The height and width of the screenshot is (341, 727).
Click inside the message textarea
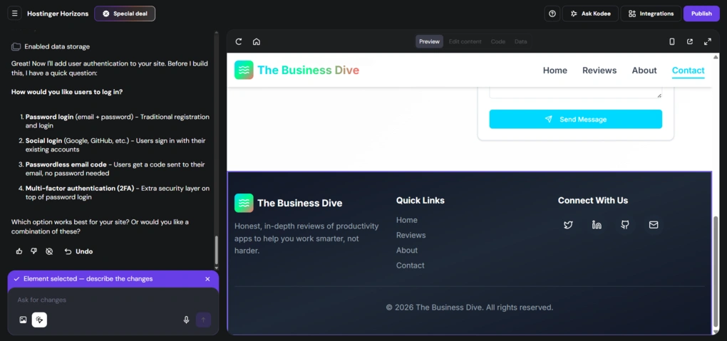(575, 93)
